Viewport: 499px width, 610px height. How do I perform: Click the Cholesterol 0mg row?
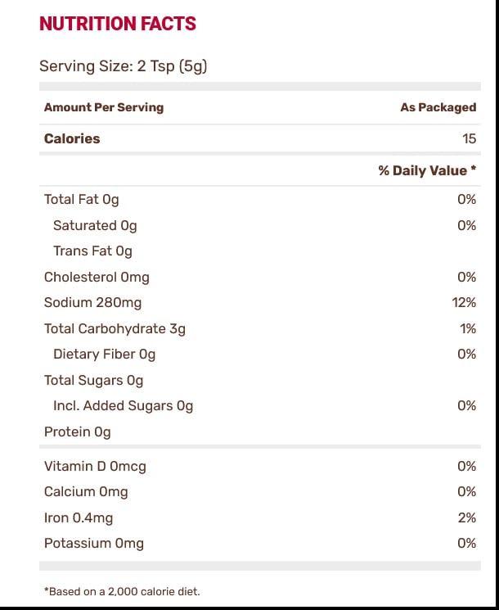tap(97, 277)
